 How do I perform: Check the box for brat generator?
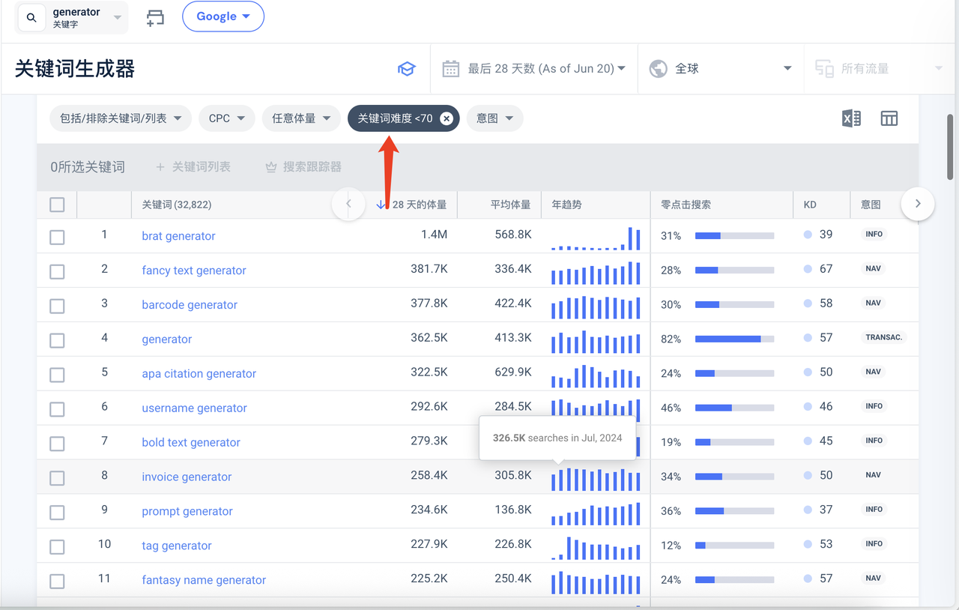[x=57, y=237]
